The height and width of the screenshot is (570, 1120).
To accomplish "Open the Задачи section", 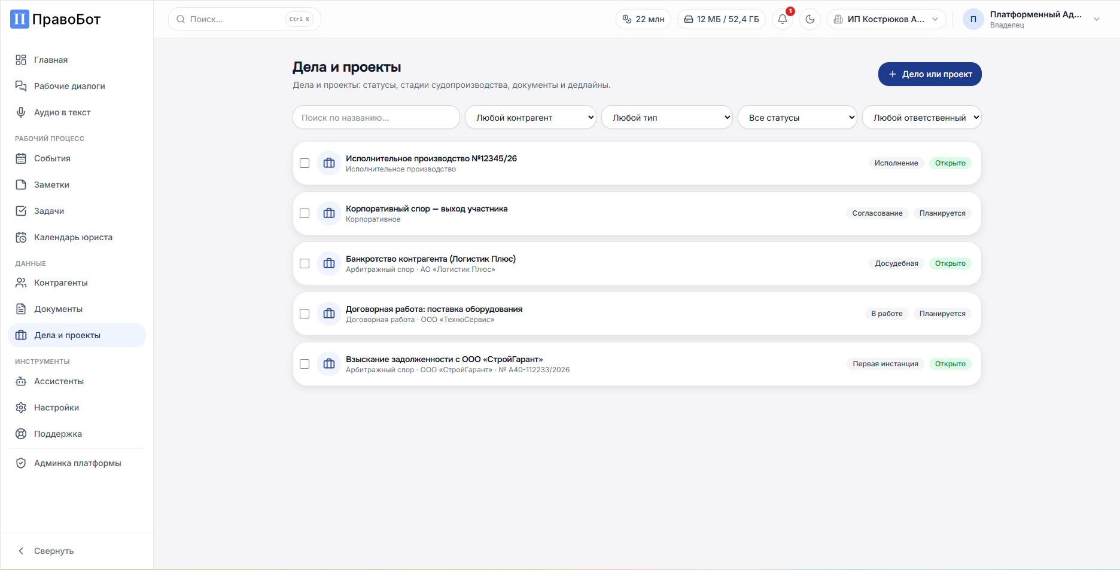I will pyautogui.click(x=77, y=211).
